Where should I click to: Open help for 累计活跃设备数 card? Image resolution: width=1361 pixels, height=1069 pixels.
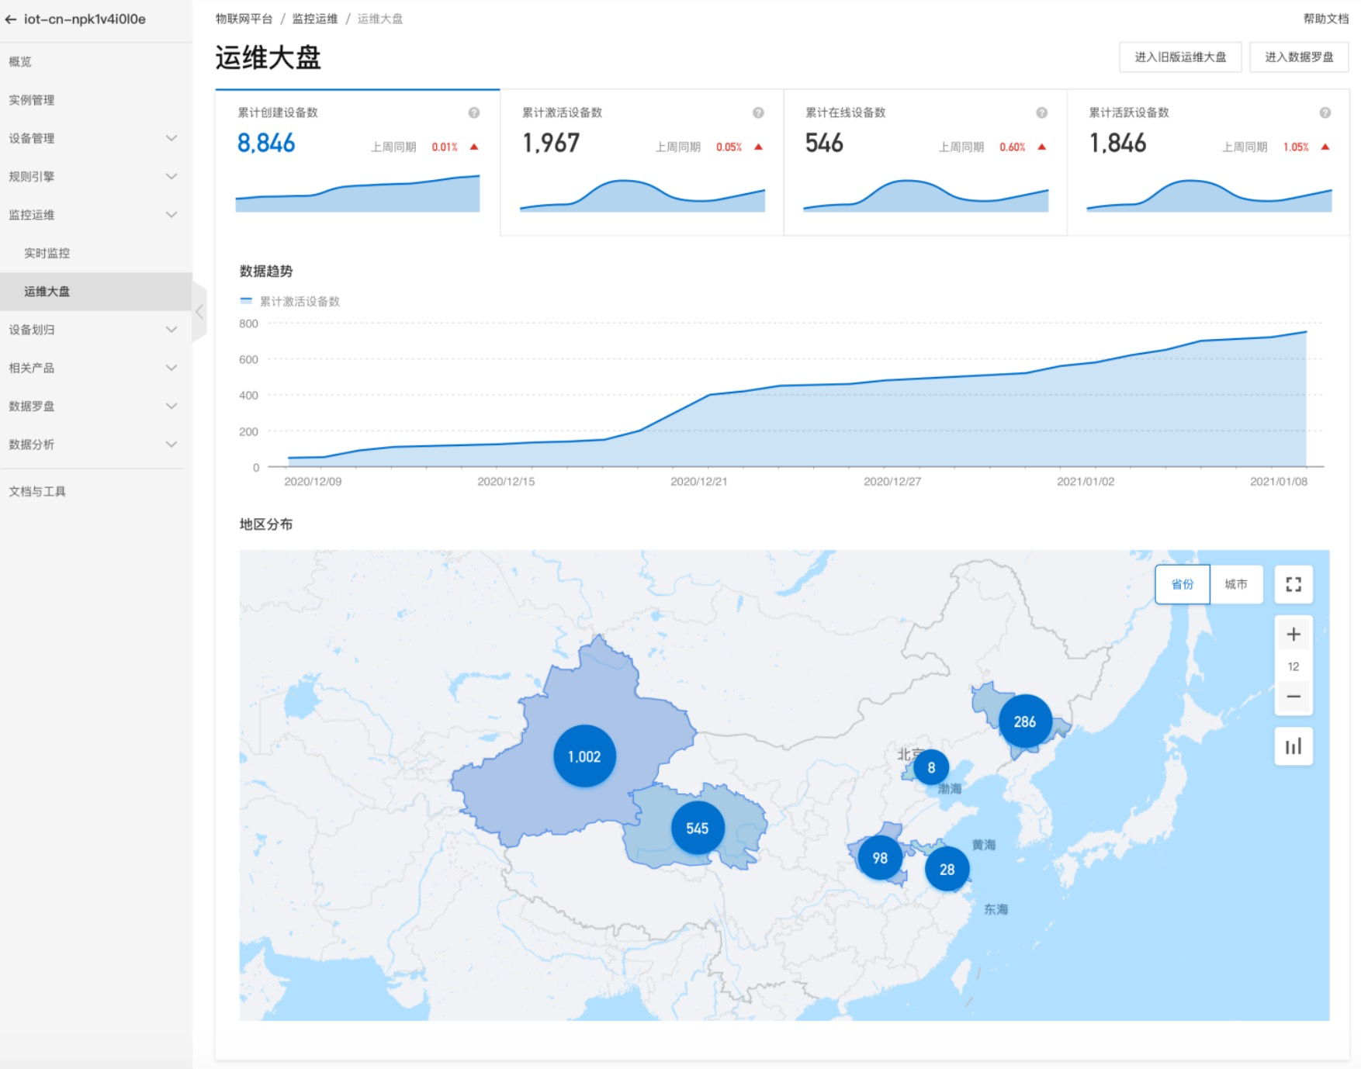pyautogui.click(x=1325, y=112)
